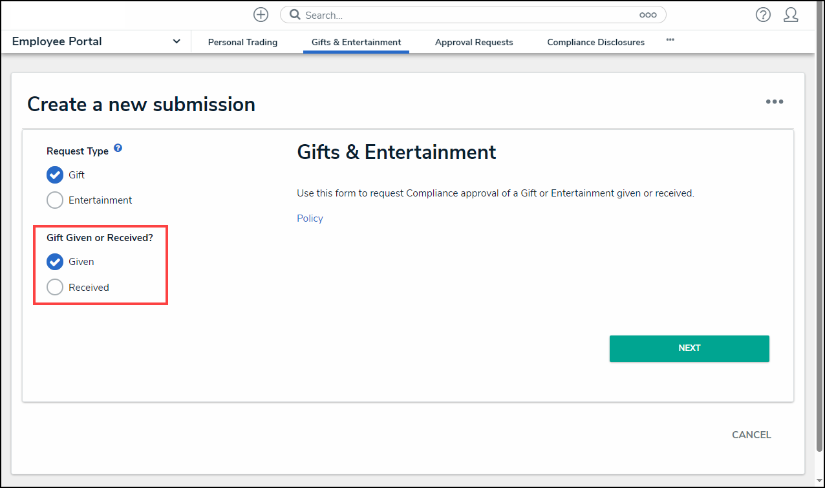This screenshot has width=825, height=488.
Task: Select the Given option
Action: click(x=55, y=262)
